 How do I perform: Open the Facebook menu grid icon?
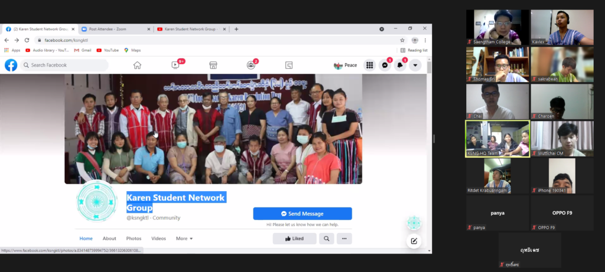(x=370, y=65)
